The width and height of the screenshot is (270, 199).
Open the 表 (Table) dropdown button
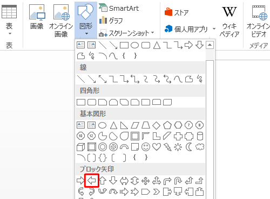pyautogui.click(x=9, y=20)
